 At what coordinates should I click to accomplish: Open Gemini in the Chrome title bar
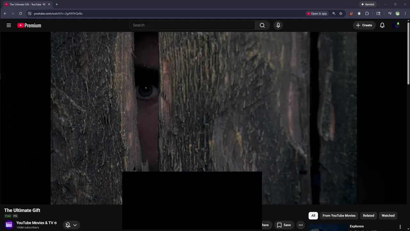367,4
